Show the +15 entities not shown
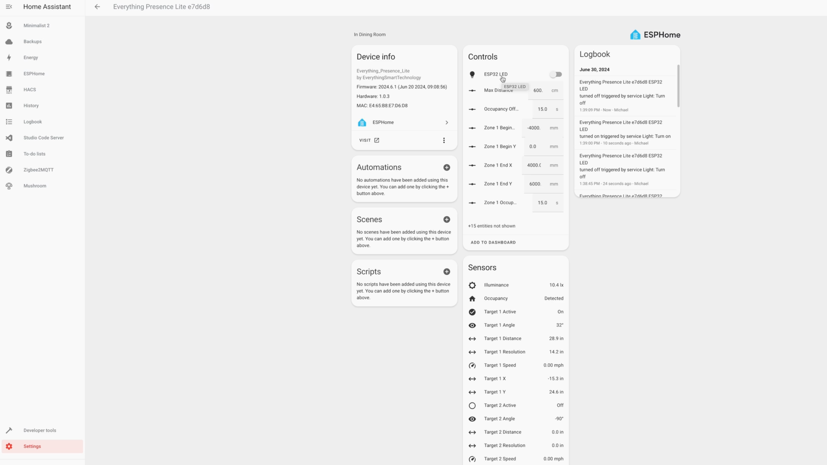 tap(491, 226)
